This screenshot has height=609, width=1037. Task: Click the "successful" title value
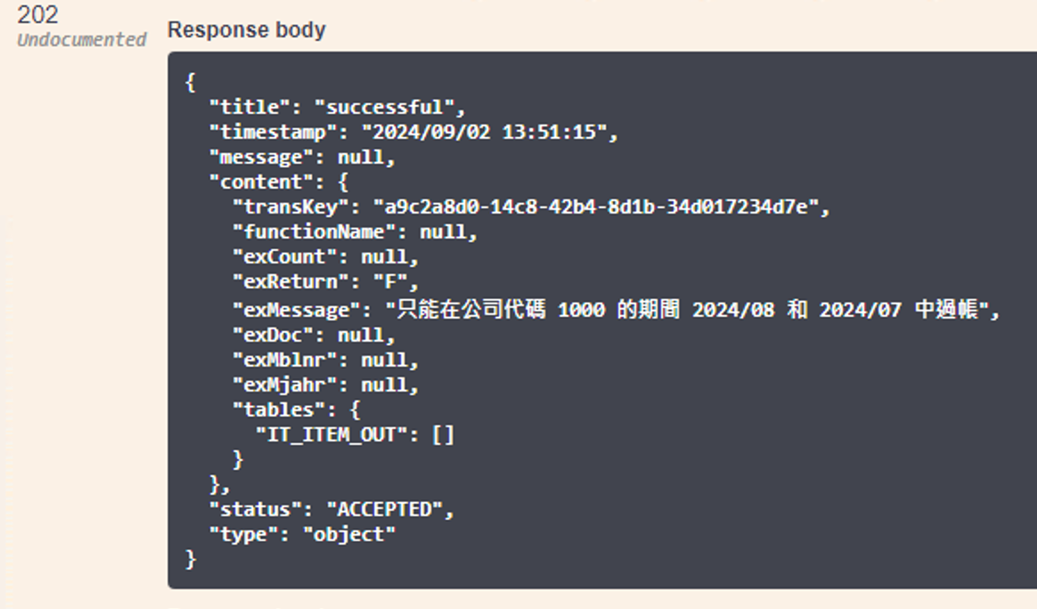coord(389,108)
